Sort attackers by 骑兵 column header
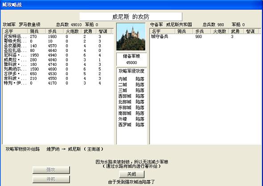 click(37, 31)
